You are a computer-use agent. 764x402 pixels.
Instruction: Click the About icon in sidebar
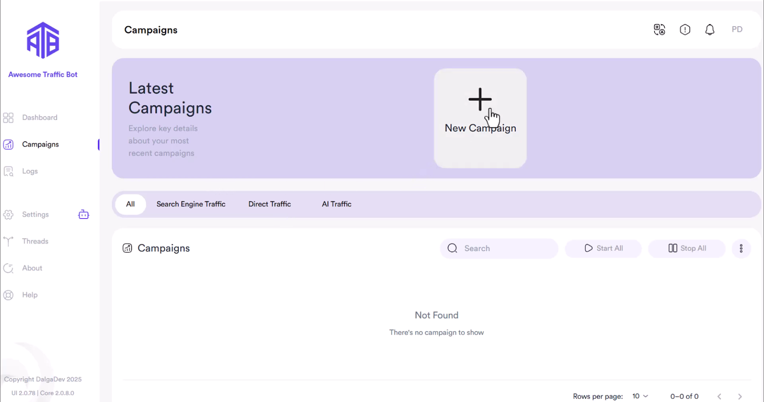(x=8, y=268)
